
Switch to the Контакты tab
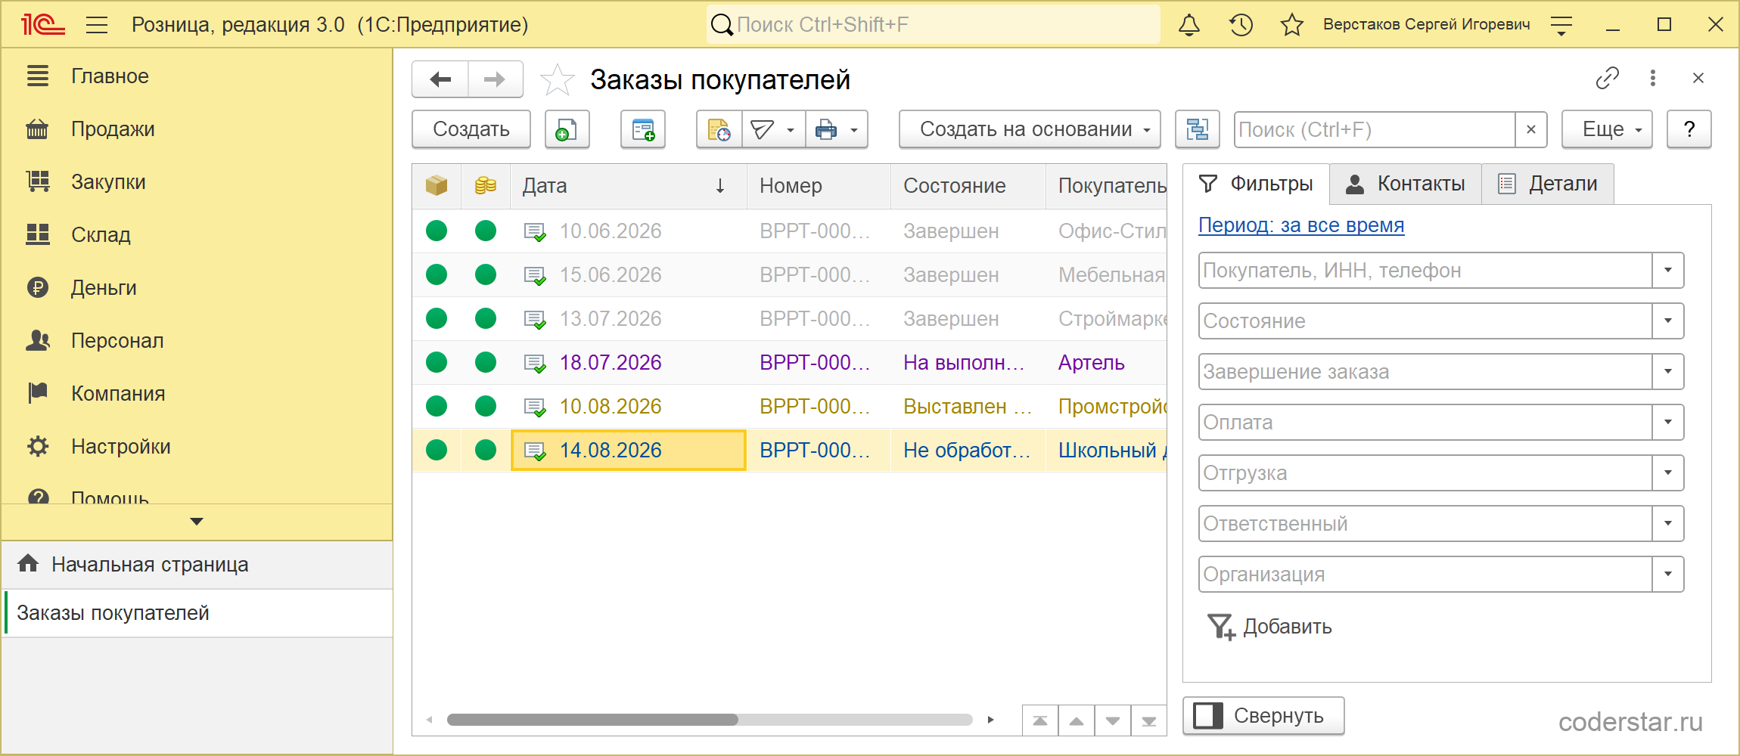(x=1405, y=184)
